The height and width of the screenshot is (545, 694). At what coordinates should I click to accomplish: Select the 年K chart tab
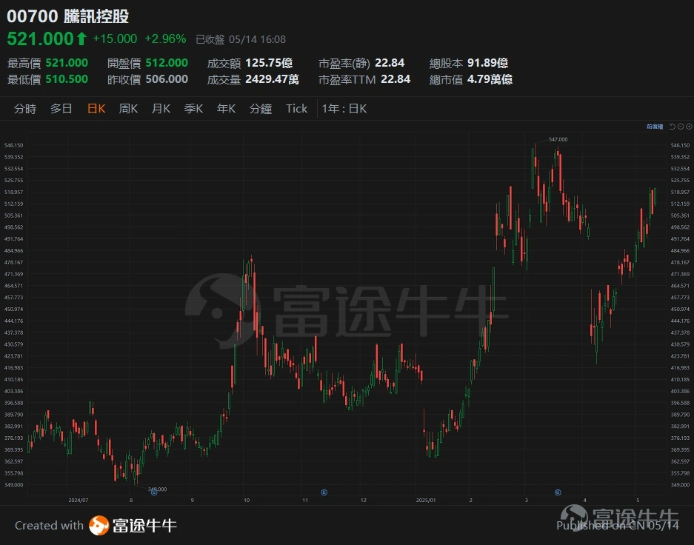pos(226,109)
